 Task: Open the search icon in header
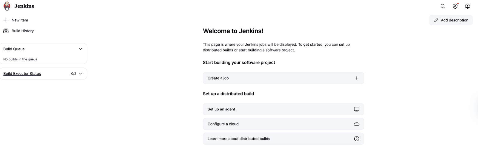point(443,6)
